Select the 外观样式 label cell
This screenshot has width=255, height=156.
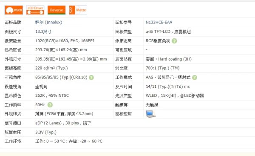tap(13, 114)
